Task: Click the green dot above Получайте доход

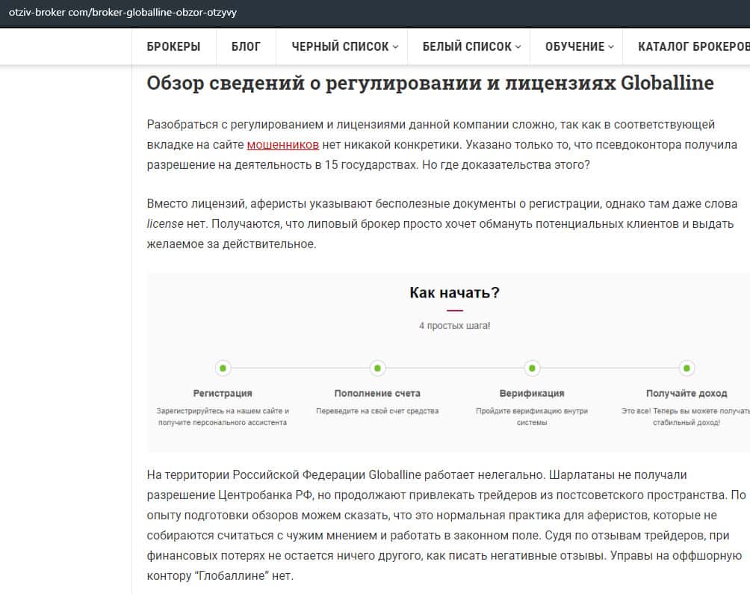Action: coord(687,368)
